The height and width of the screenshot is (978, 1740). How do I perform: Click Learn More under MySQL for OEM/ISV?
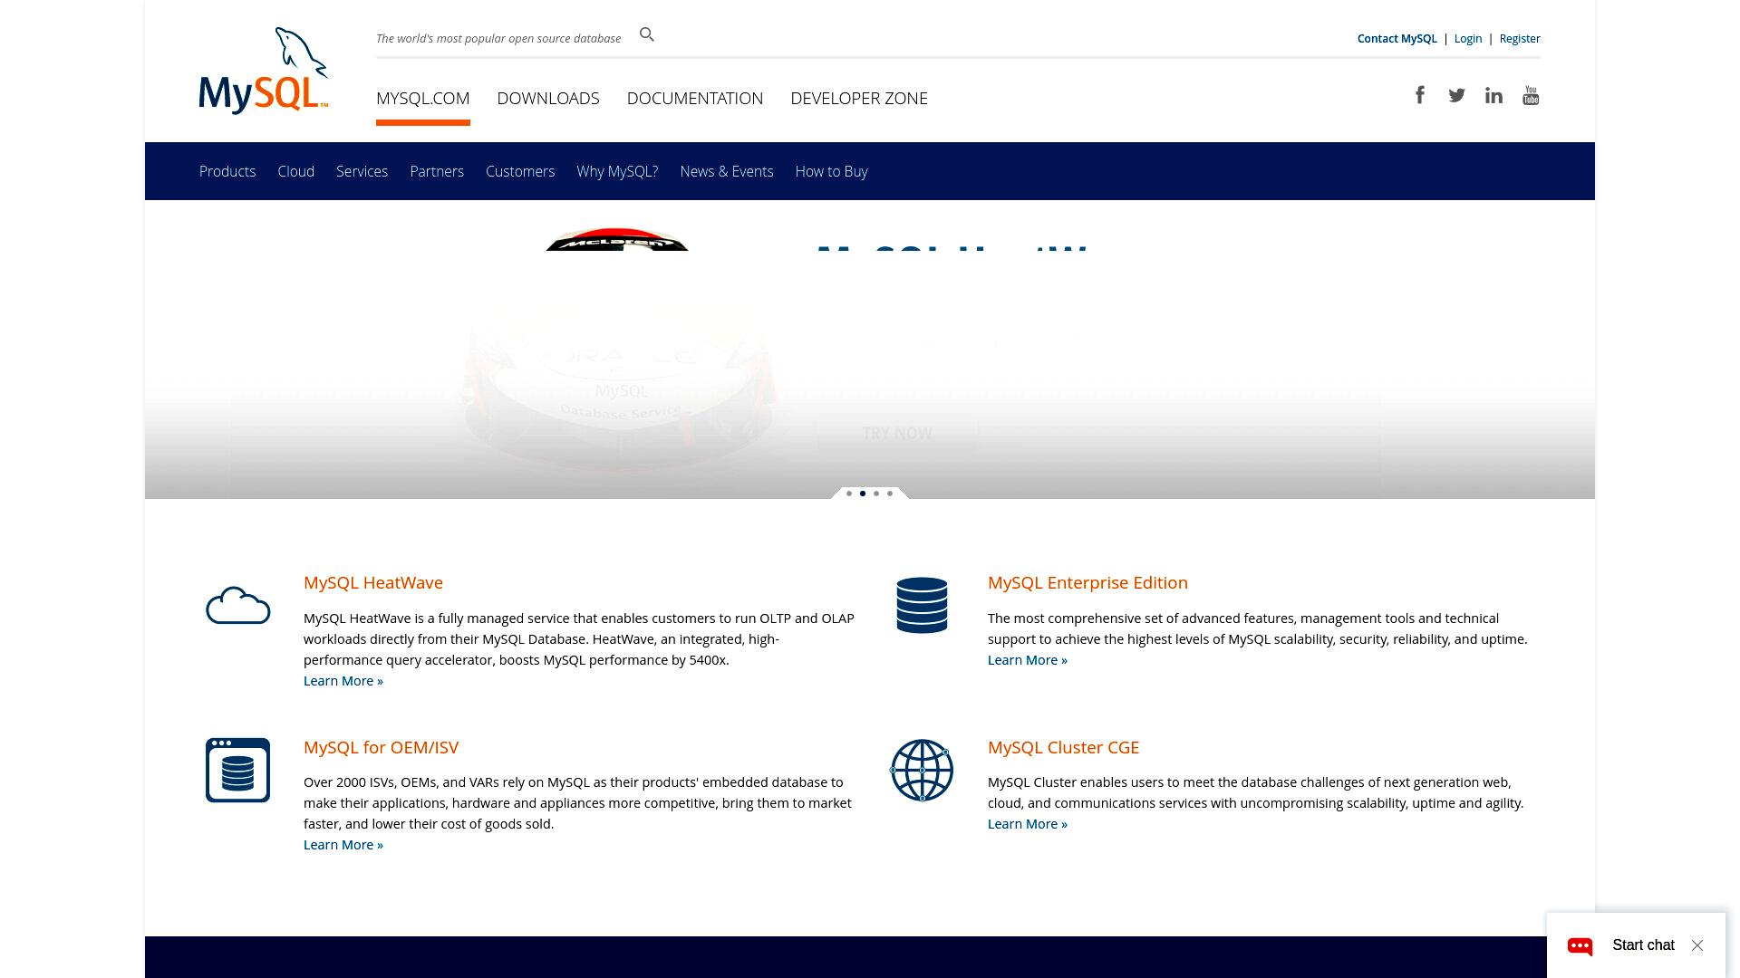pyautogui.click(x=343, y=845)
